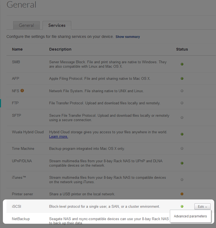Click the SFTP grey status indicator
This screenshot has width=216, height=228.
coord(182,118)
